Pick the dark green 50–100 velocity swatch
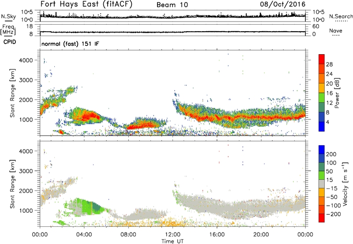 click(322, 167)
